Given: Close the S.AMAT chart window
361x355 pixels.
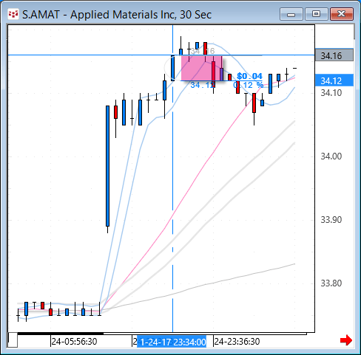Looking at the screenshot, I should 342,14.
